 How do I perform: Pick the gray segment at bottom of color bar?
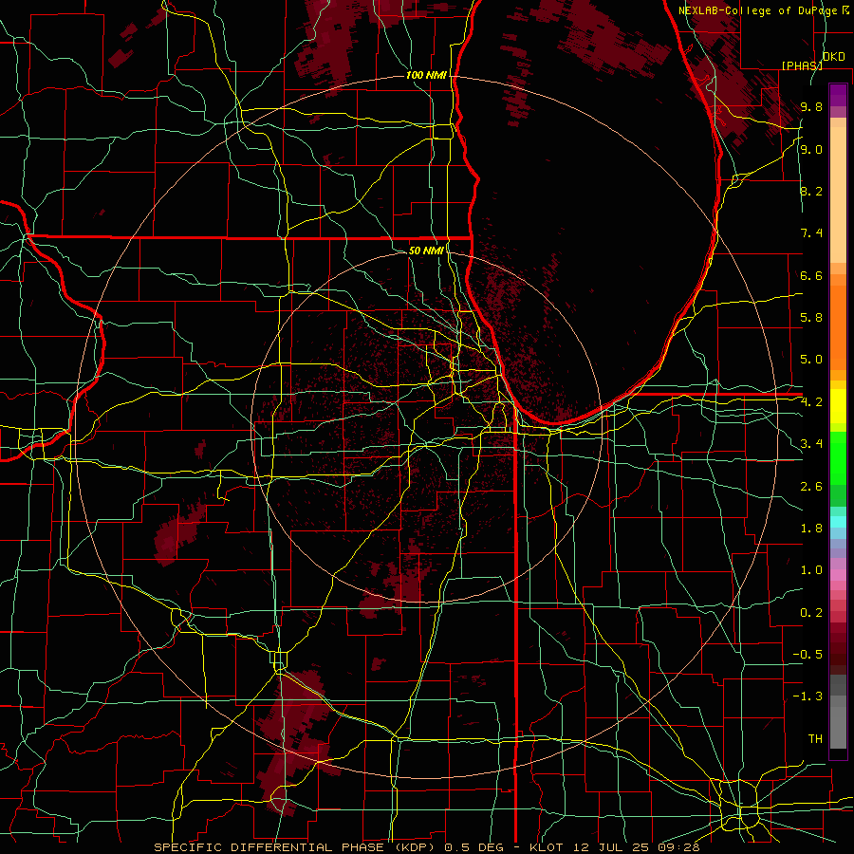point(838,727)
